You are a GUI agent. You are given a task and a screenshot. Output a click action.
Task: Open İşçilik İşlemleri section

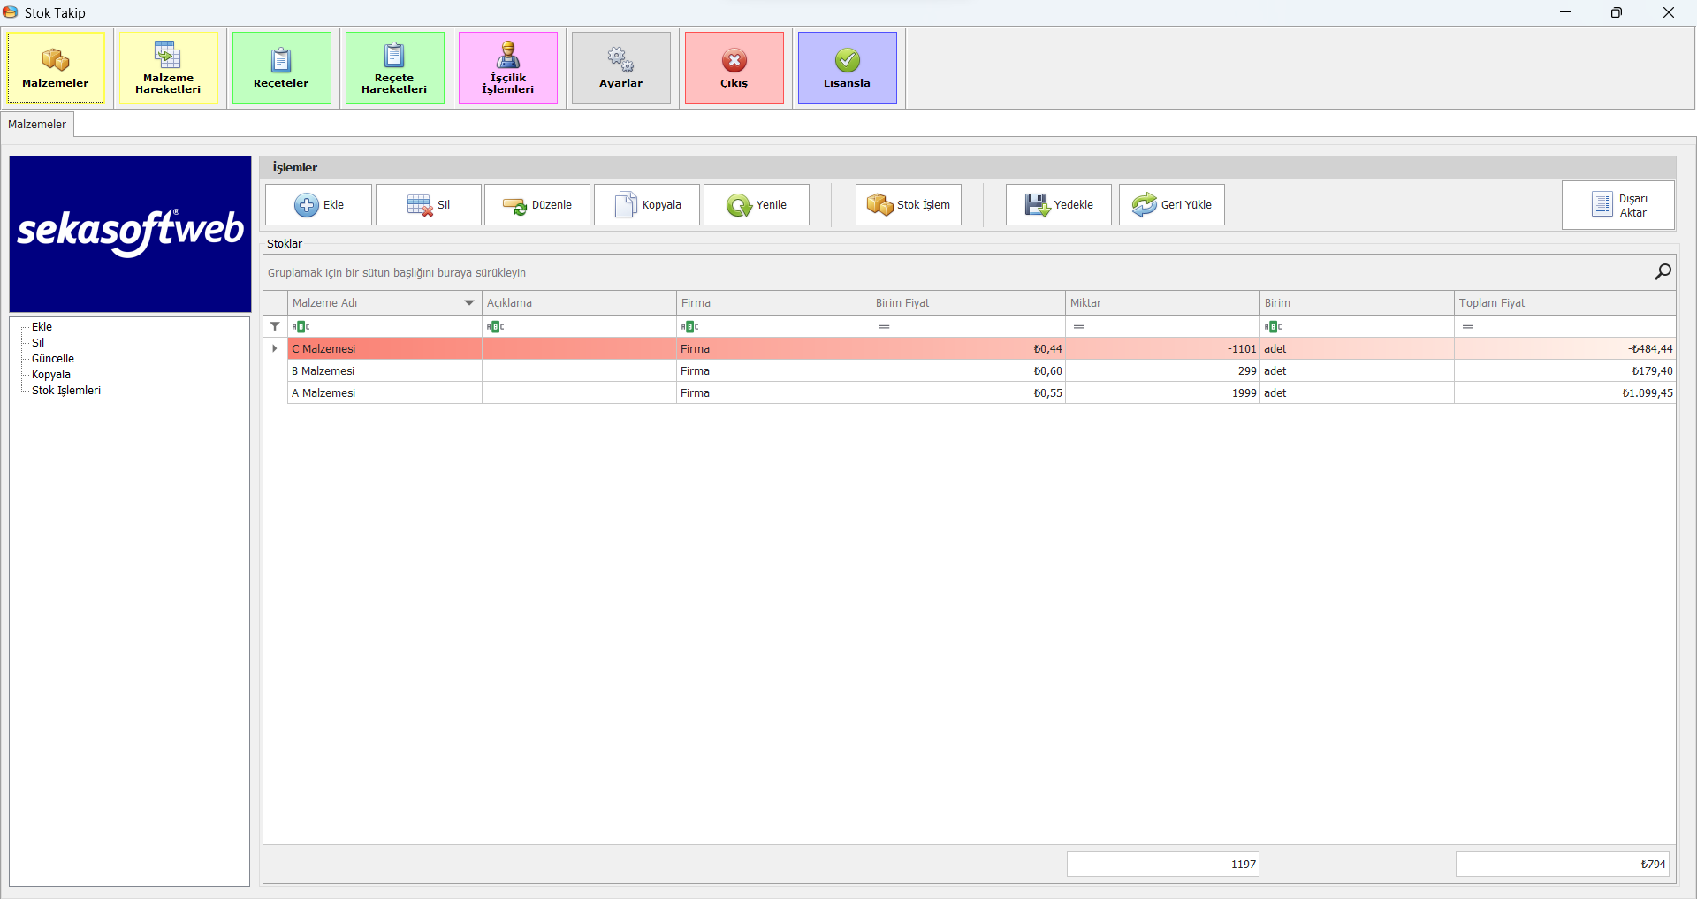pos(507,68)
